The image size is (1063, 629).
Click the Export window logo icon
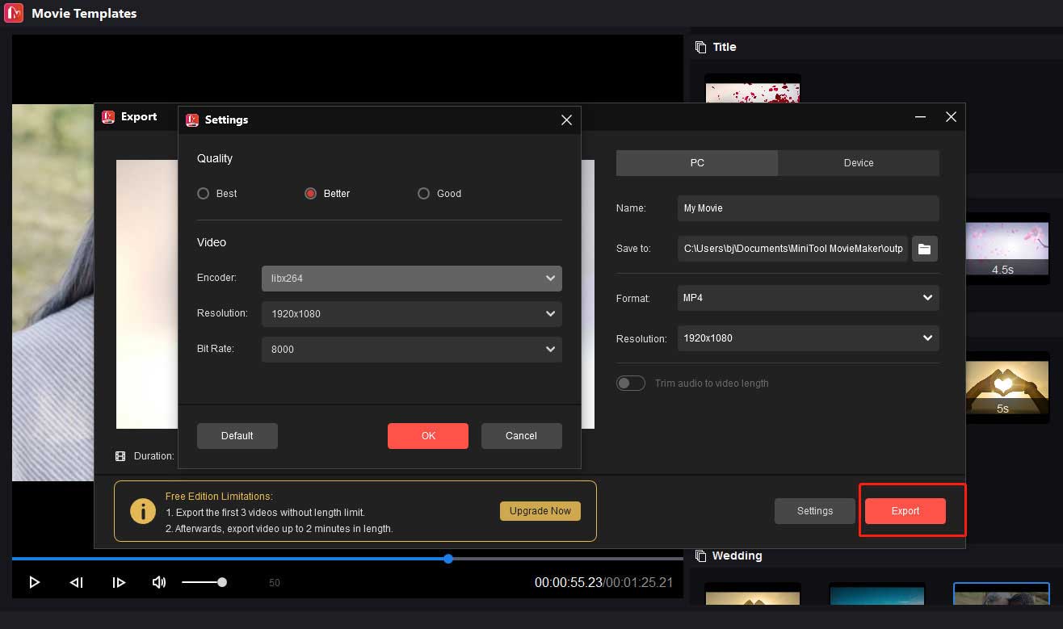pos(108,117)
